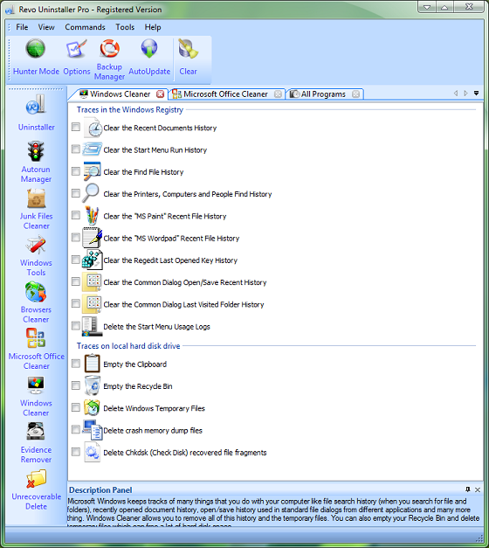Check Clear the "MS Paint" Recent File History

[x=76, y=215]
